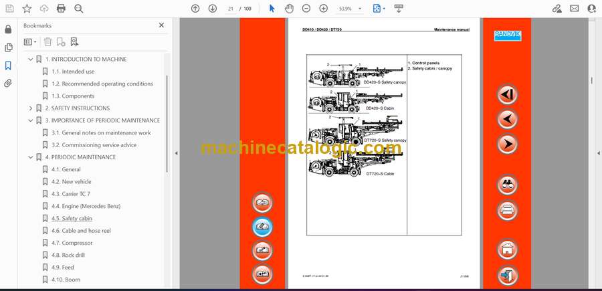Screen dimensions: 602x291
Task: Open the page thumbnails panel icon
Action: [x=8, y=47]
